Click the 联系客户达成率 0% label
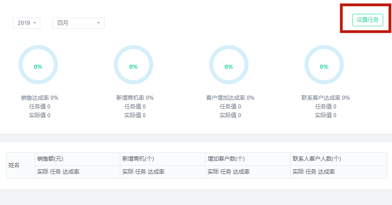Image resolution: width=392 pixels, height=205 pixels. click(325, 98)
